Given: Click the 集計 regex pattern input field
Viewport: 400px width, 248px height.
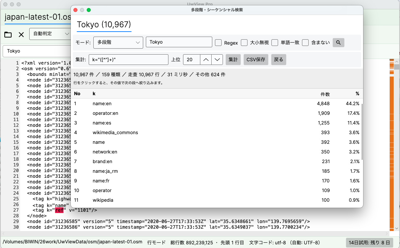Looking at the screenshot, I should click(x=129, y=60).
